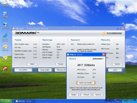The width and height of the screenshot is (137, 103).
Task: Click Batch Size Tests label
Action: pyautogui.click(x=20, y=58)
